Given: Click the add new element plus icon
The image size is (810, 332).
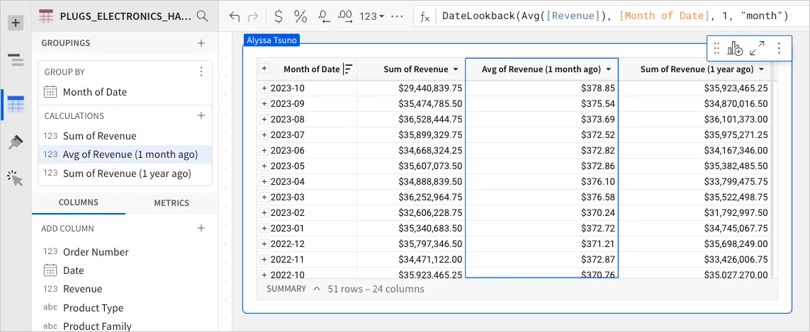Looking at the screenshot, I should click(x=16, y=23).
